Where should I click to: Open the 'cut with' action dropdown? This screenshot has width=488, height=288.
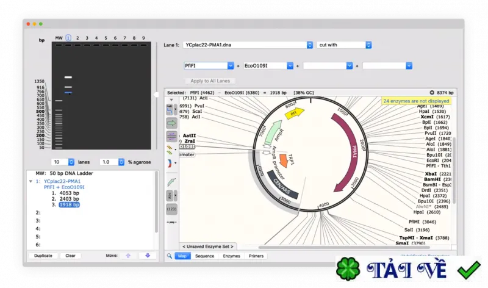344,45
